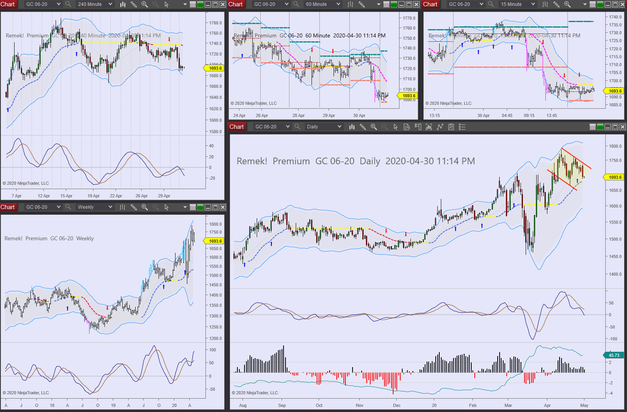Select drawing tools pencil in 60 Minute chart
This screenshot has height=412, width=627.
pyautogui.click(x=362, y=4)
